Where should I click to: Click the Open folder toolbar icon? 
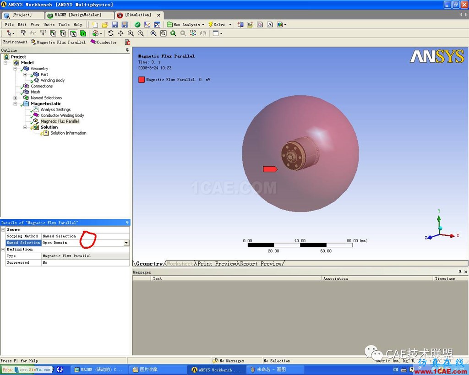tap(105, 25)
